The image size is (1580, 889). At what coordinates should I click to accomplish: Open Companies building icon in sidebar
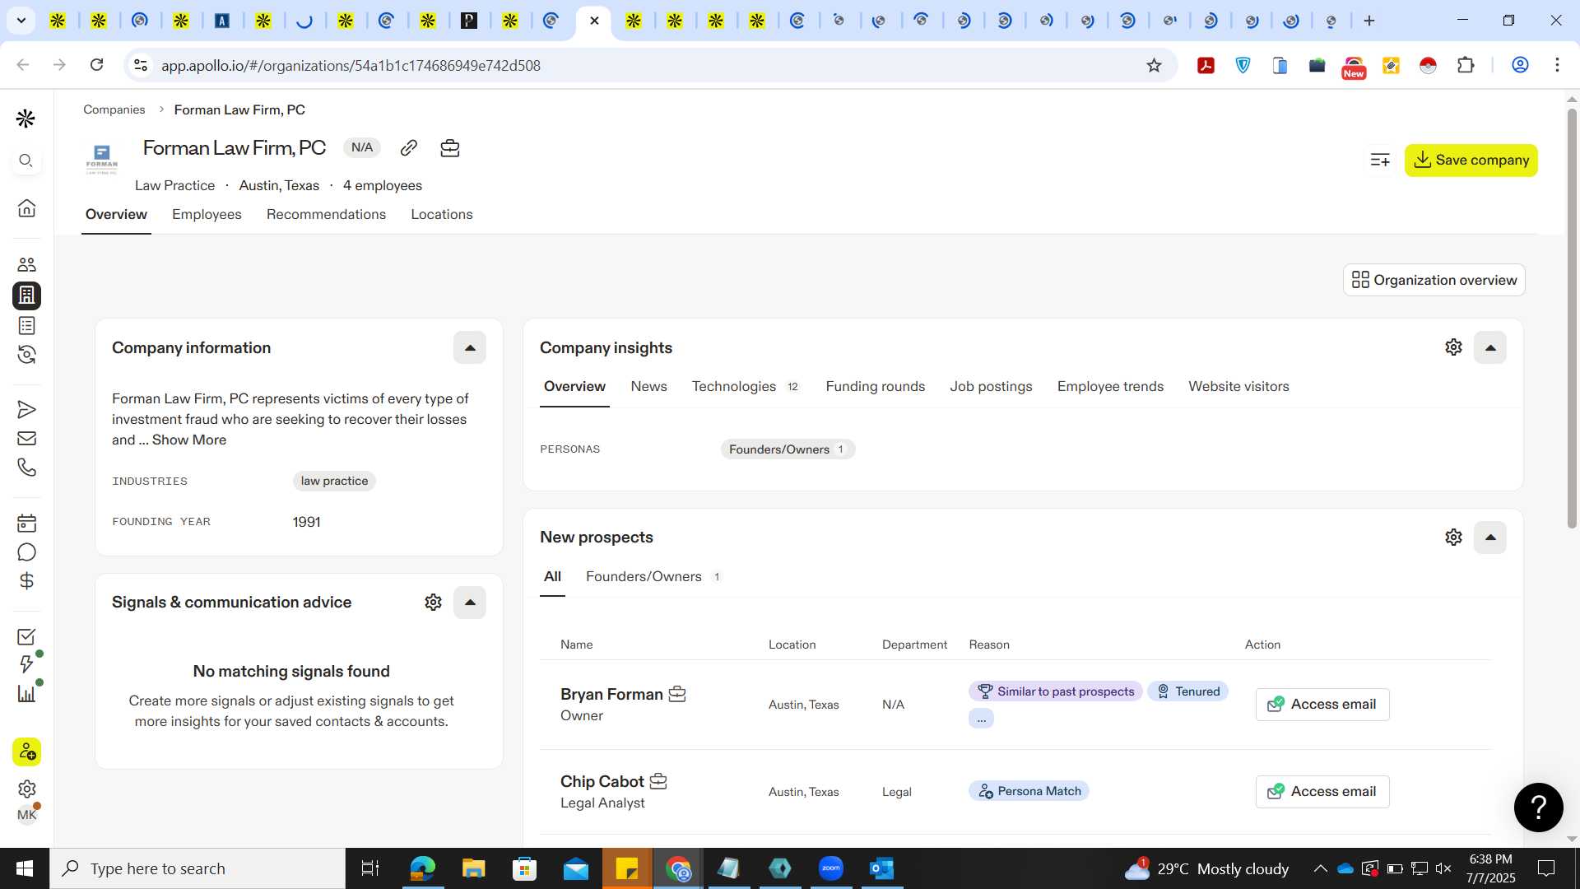[26, 295]
